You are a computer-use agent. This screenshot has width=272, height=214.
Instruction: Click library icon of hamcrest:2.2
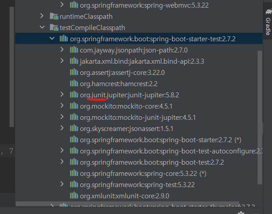click(x=74, y=83)
